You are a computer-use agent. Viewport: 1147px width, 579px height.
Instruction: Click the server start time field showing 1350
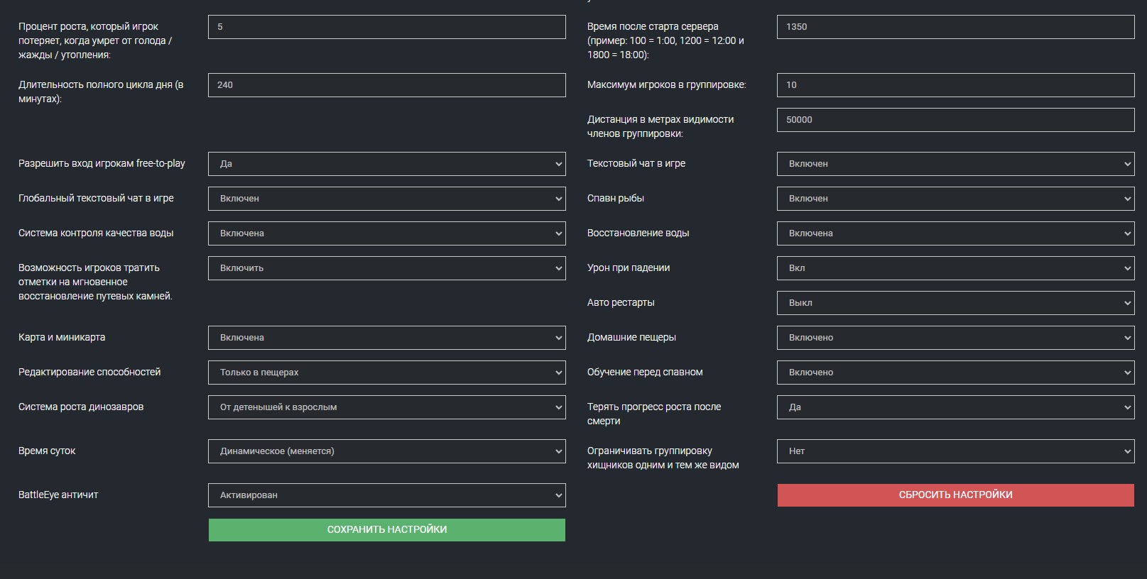pos(955,27)
